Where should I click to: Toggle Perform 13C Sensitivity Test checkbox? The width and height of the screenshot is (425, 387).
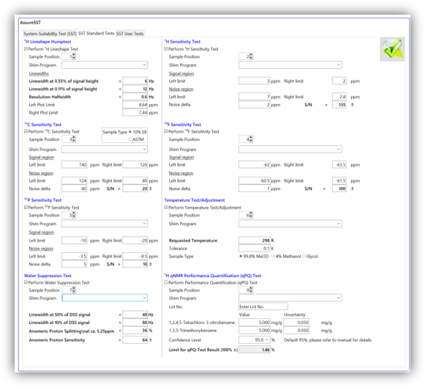(x=26, y=131)
